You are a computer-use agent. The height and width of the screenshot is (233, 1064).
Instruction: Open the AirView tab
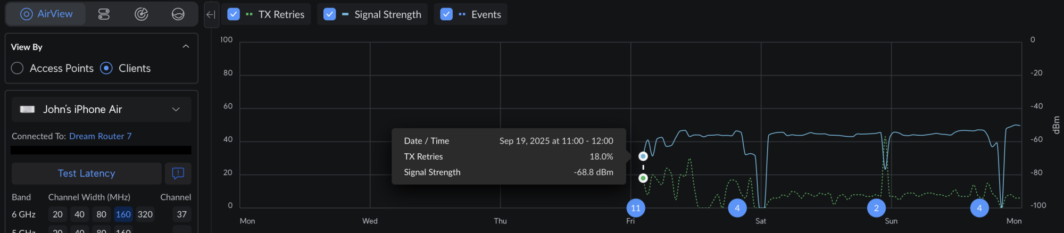(x=46, y=14)
